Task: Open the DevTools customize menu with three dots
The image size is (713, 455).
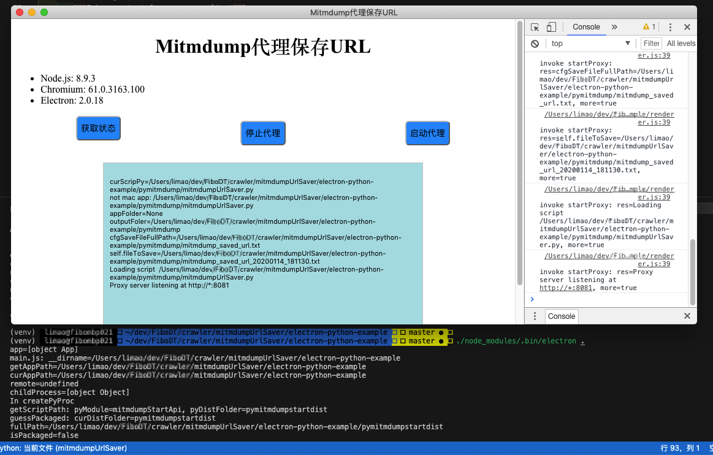Action: (670, 28)
